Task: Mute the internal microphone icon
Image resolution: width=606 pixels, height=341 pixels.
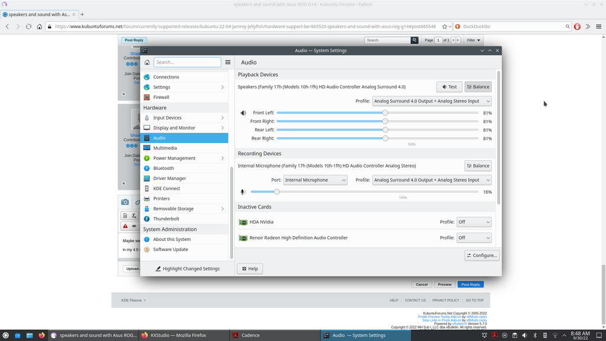Action: 243,192
